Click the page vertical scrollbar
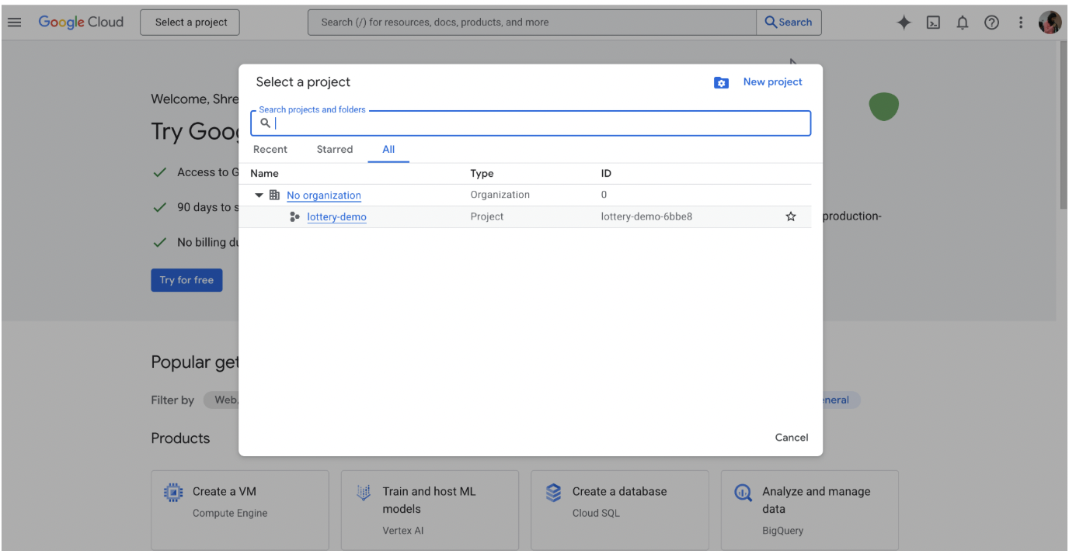 1064,124
